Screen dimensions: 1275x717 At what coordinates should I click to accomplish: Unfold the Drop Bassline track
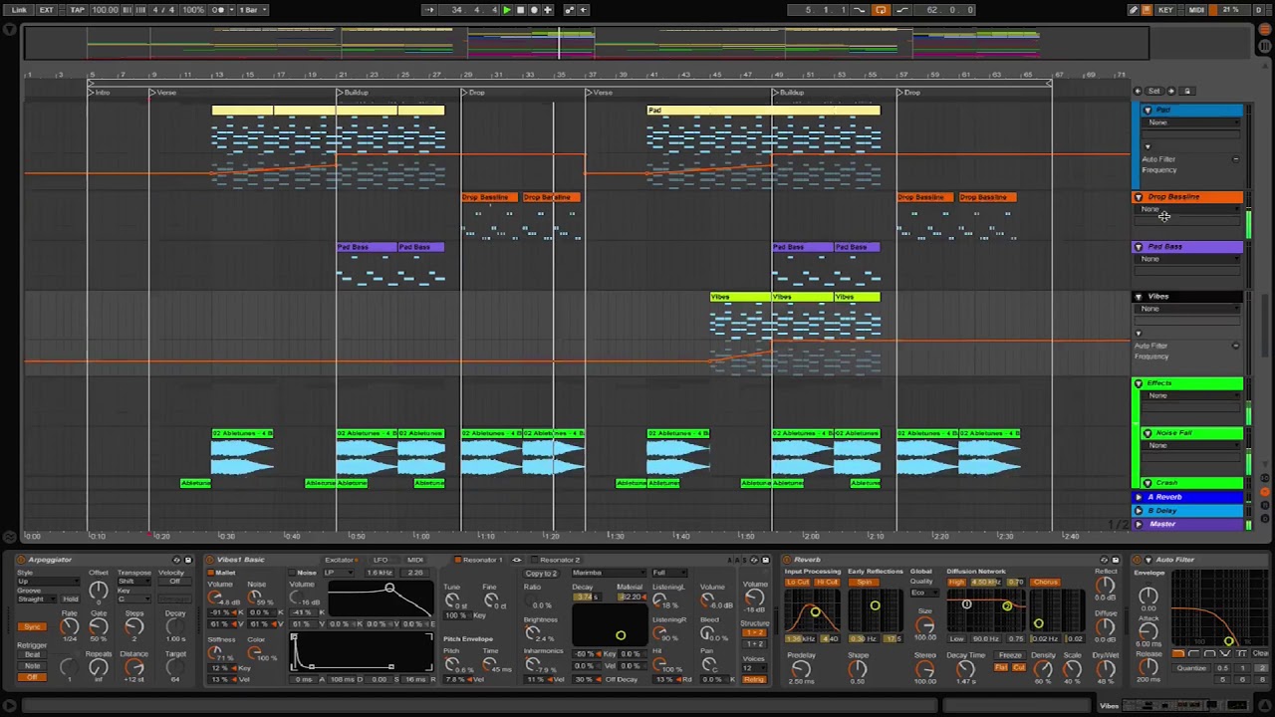click(1139, 197)
